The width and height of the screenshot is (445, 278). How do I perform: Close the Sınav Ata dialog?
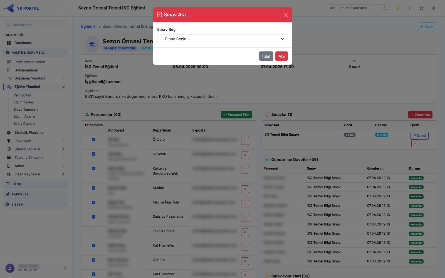(286, 15)
